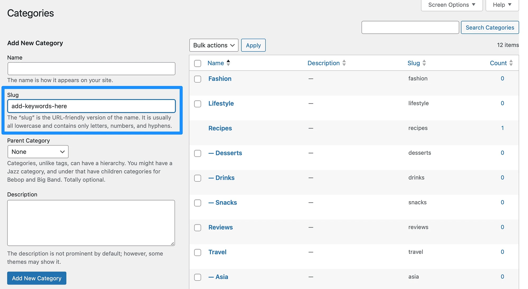528x289 pixels.
Task: Open the Travel category
Action: tap(217, 251)
